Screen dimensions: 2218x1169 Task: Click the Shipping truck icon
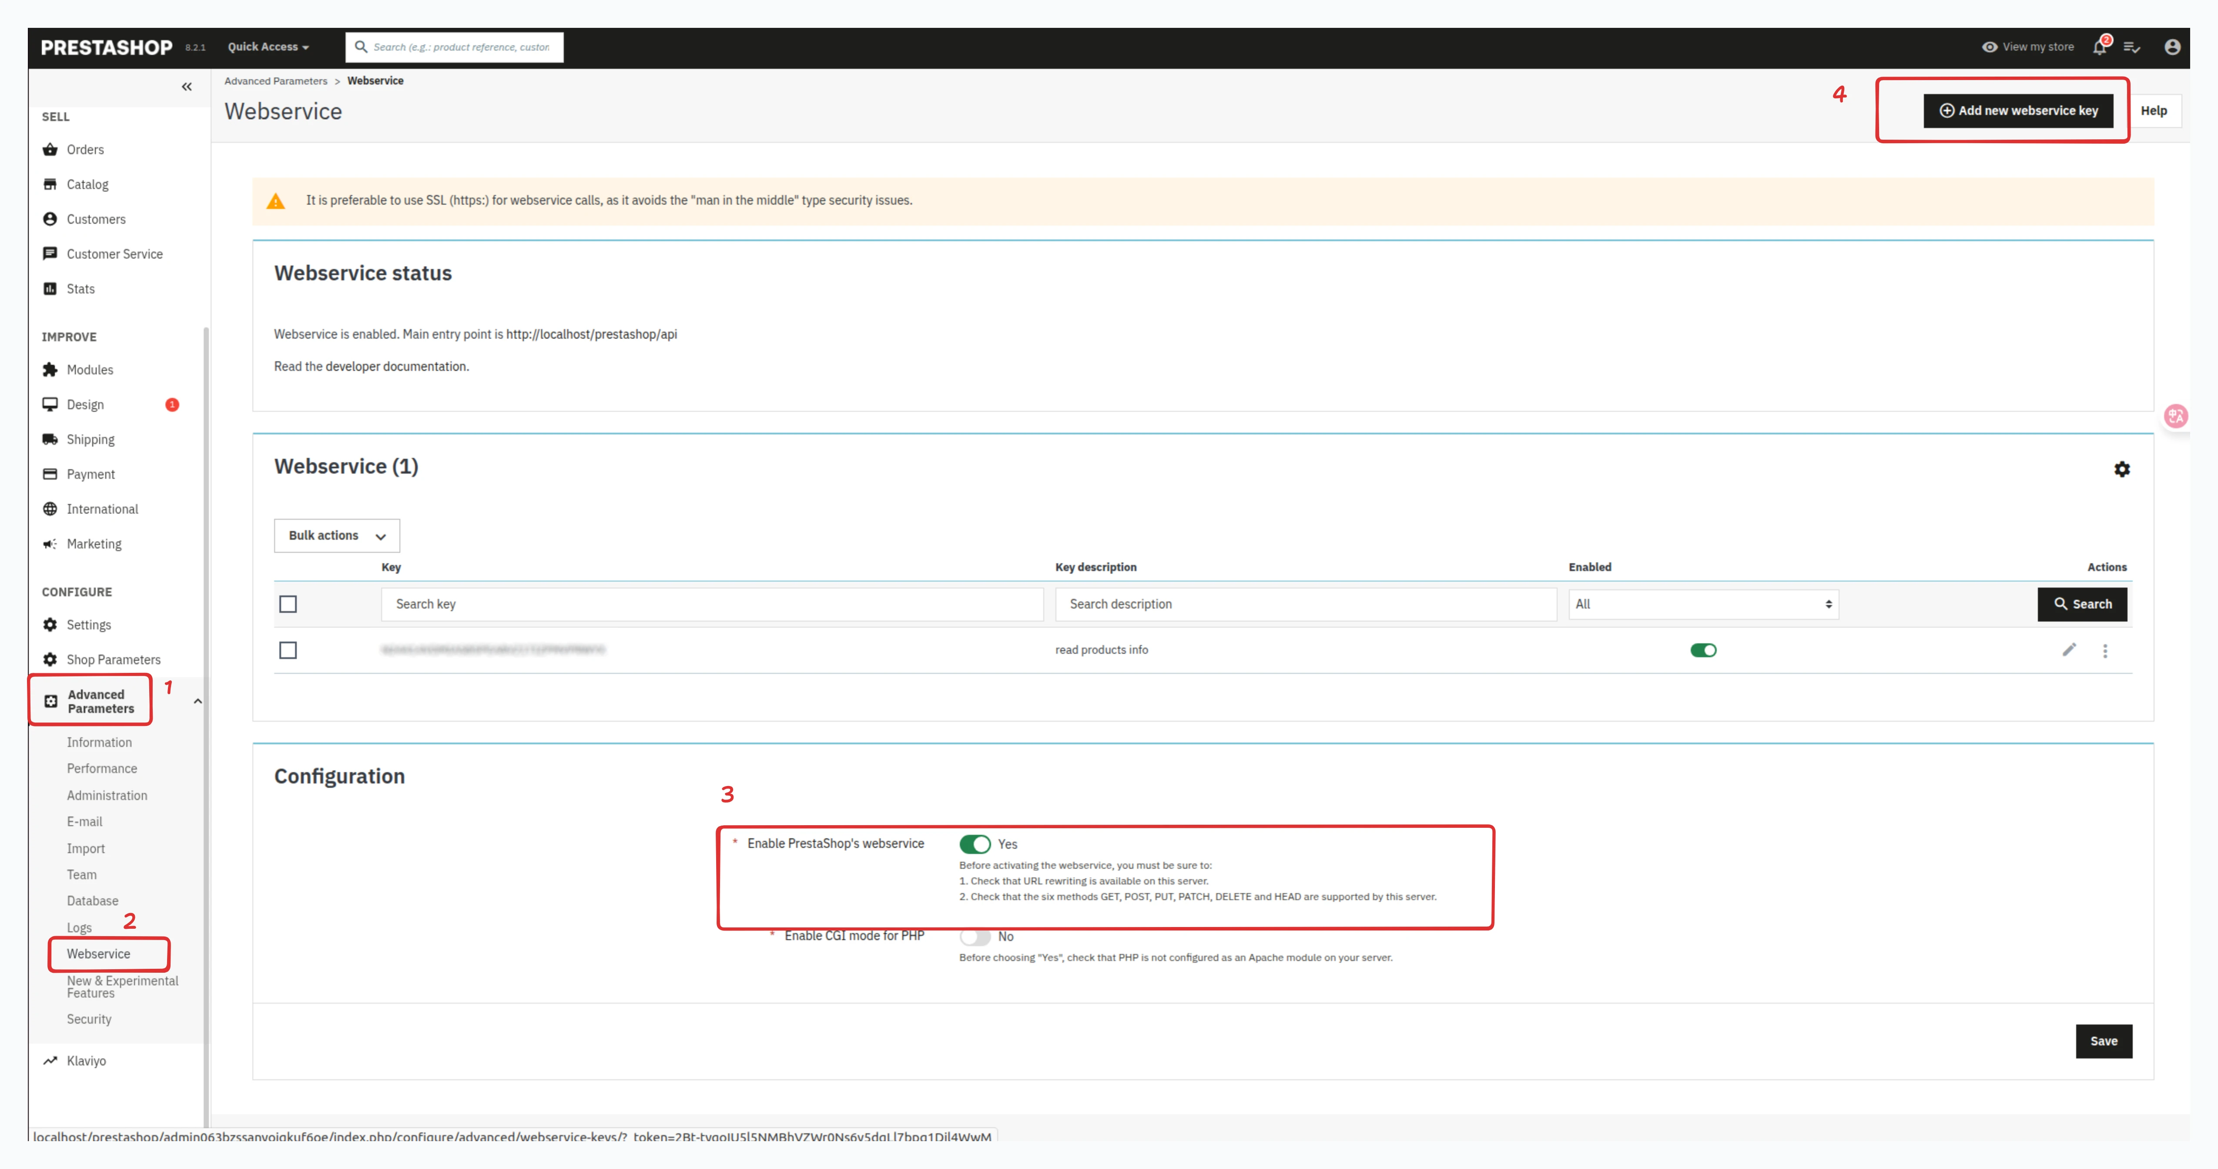pos(50,439)
